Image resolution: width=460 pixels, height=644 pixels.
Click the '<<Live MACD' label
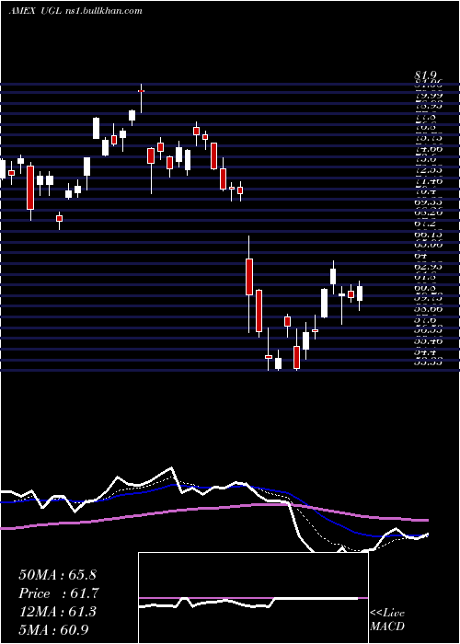pyautogui.click(x=387, y=620)
